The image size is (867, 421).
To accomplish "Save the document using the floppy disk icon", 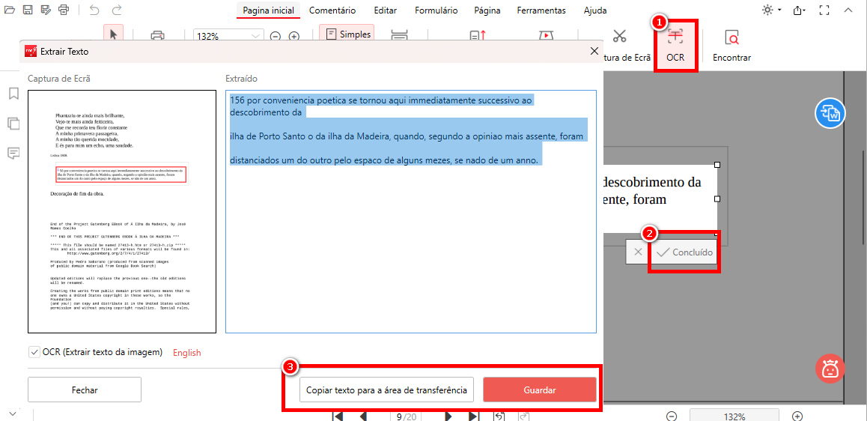I will (x=28, y=10).
